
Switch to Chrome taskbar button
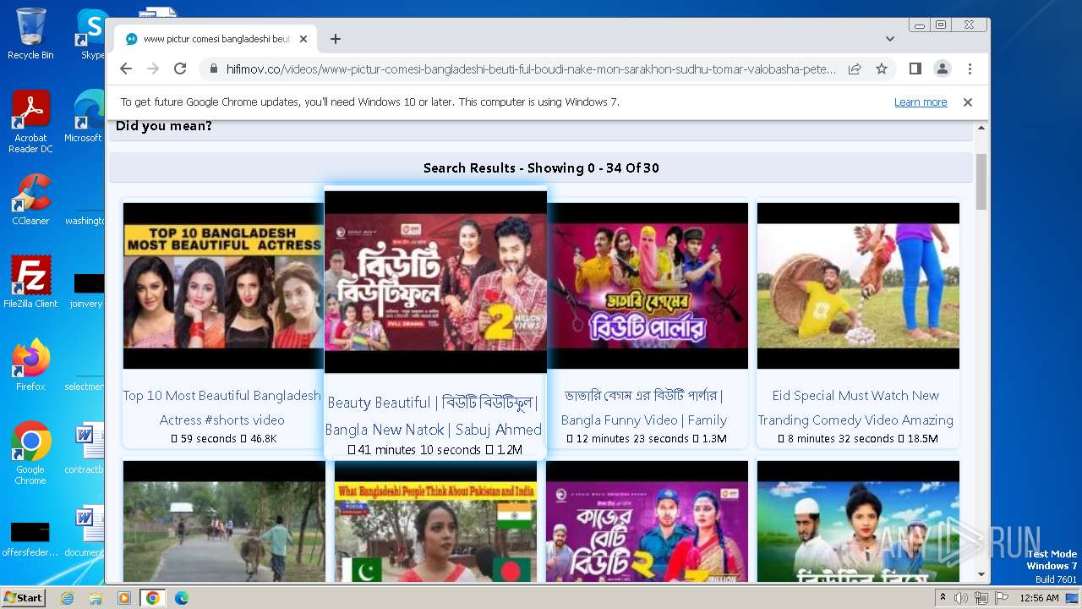click(152, 598)
